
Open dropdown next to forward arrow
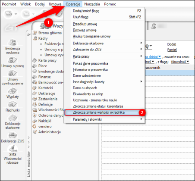(x=33, y=14)
